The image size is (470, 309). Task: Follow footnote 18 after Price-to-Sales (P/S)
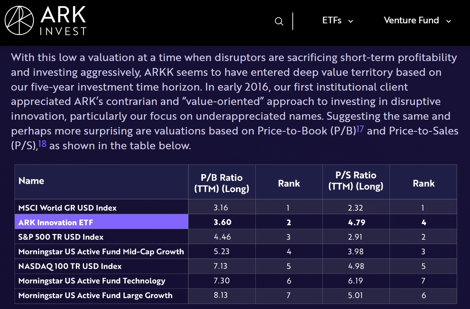(x=42, y=144)
